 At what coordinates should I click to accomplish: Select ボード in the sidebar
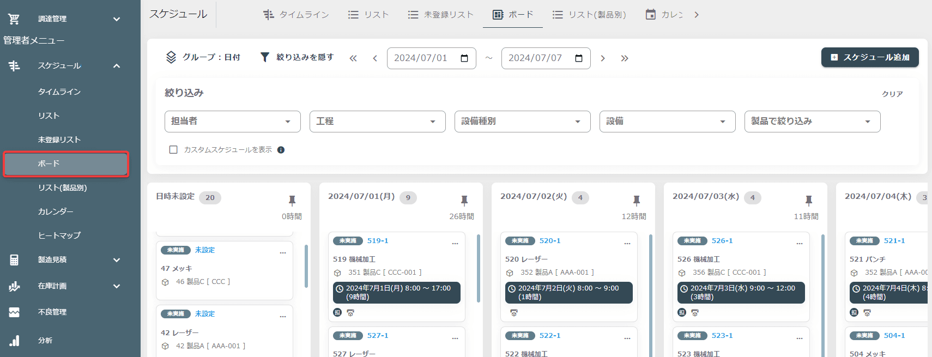[66, 164]
